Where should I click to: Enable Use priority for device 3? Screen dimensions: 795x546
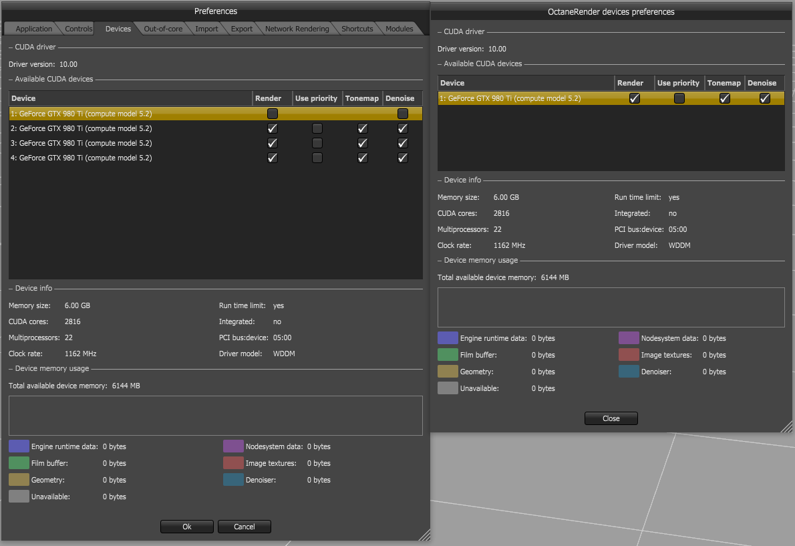[317, 143]
